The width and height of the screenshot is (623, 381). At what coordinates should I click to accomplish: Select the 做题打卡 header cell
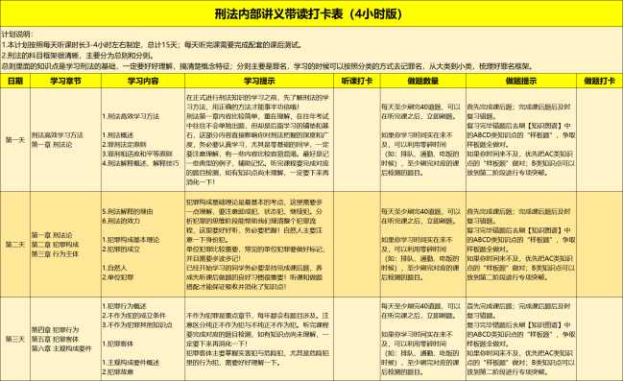pyautogui.click(x=600, y=81)
